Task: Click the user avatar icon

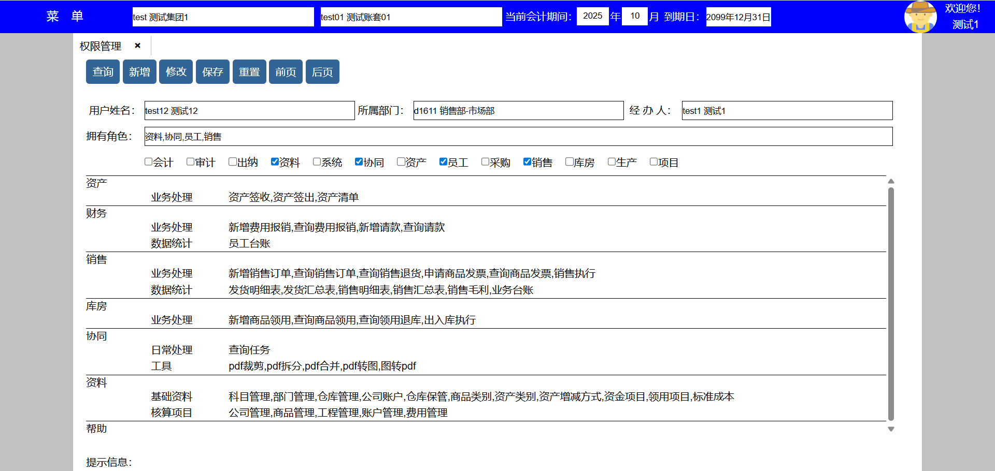Action: [x=920, y=17]
